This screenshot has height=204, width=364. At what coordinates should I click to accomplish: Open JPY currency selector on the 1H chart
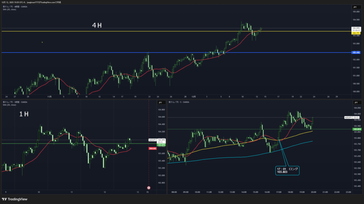click(161, 103)
